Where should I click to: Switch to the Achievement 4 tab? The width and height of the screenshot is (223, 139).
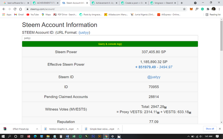[105, 3]
